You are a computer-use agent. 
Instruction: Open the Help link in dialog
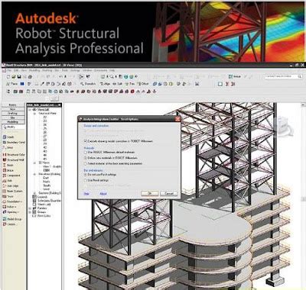[86, 194]
